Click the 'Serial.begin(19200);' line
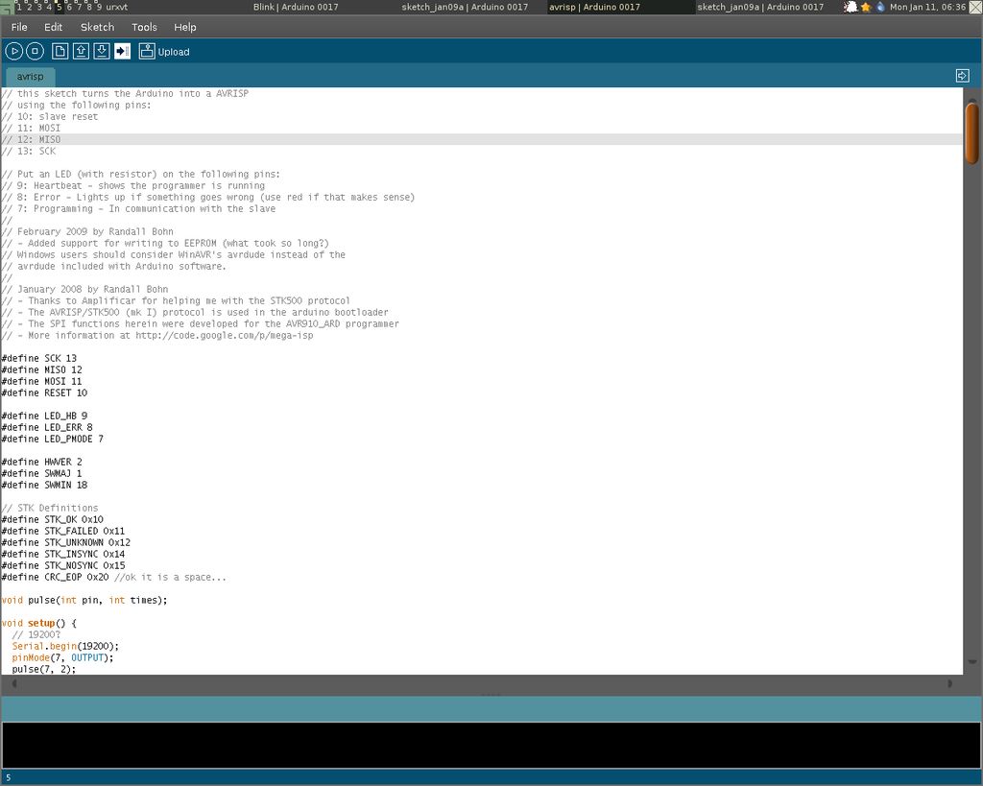983x786 pixels. point(65,646)
